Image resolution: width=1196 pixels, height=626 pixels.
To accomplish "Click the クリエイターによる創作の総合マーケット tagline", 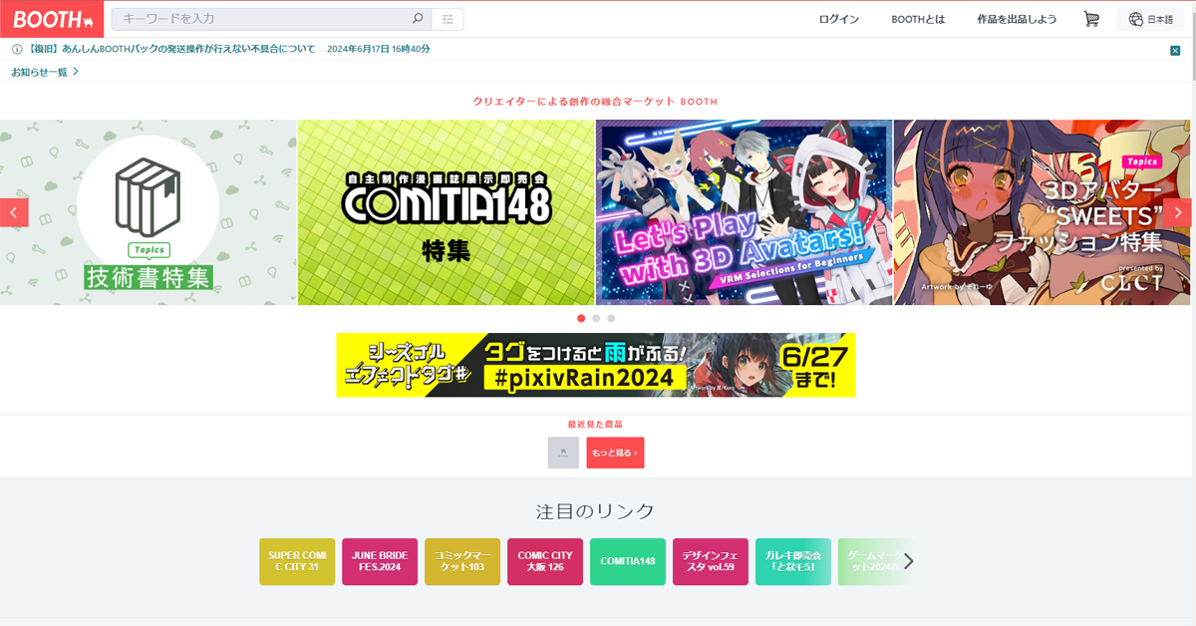I will tap(596, 102).
